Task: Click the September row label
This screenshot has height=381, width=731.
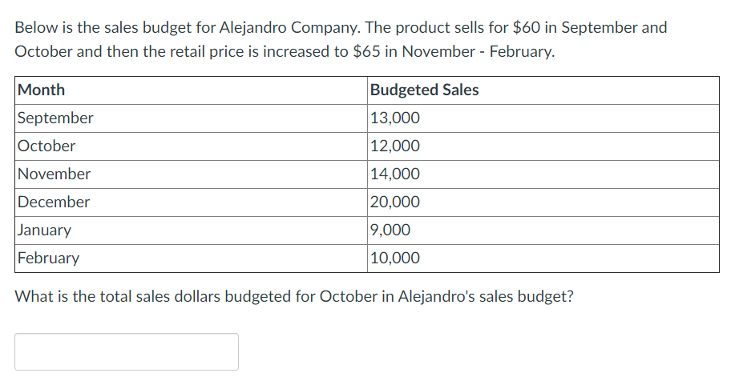Action: [x=55, y=118]
